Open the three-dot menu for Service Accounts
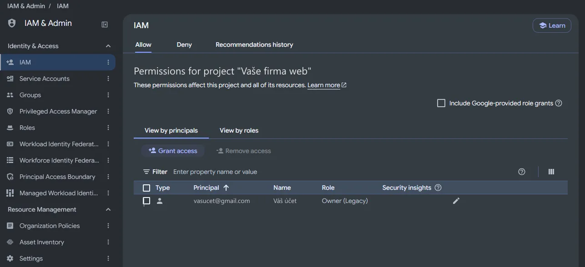The image size is (585, 267). click(x=108, y=79)
